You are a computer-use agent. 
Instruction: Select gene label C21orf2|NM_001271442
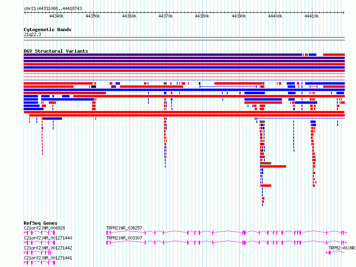[48, 248]
